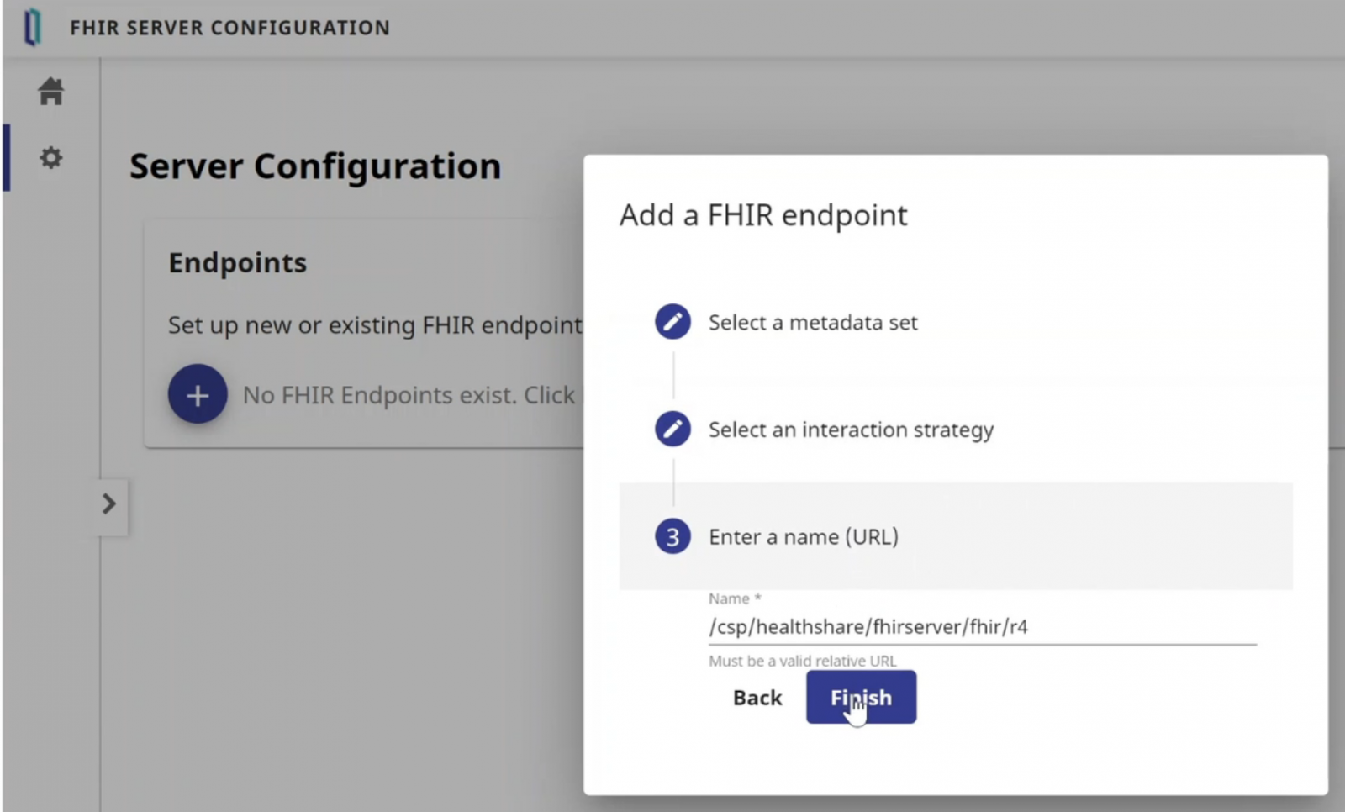The width and height of the screenshot is (1345, 812).
Task: Click the "Server Configuration" page heading
Action: click(x=315, y=166)
